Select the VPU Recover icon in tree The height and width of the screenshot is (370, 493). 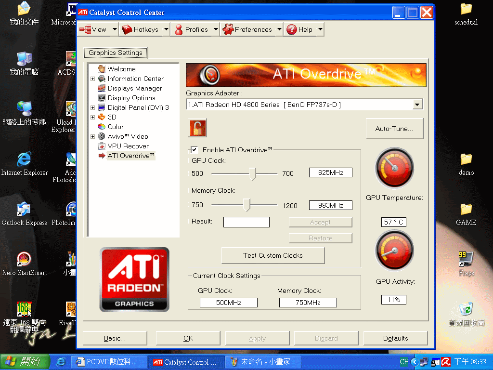pos(102,146)
